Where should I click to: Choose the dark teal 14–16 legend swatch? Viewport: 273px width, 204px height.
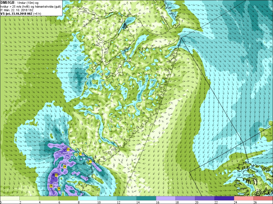coord(146,198)
